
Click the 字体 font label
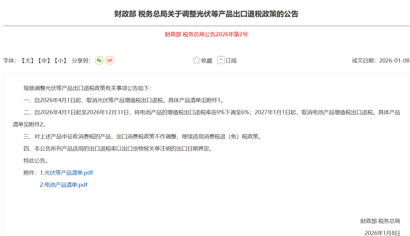coord(9,60)
